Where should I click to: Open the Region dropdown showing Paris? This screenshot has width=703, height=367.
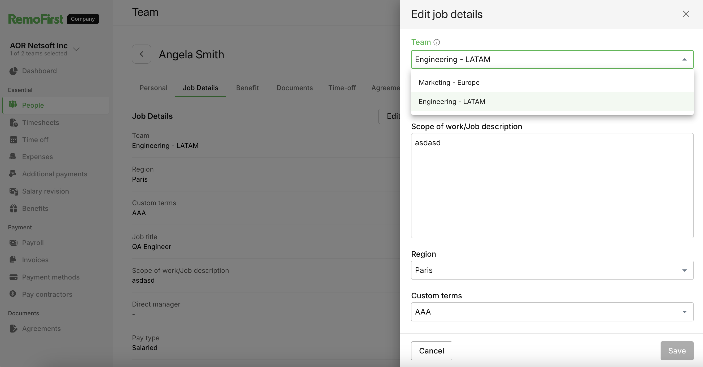(x=552, y=270)
